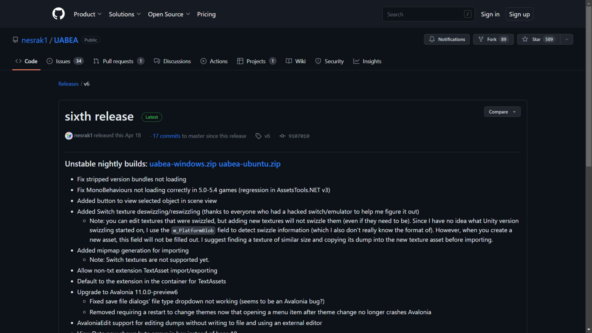Click "Upgrade to Avalonia 11.0.0-preview6" item
The height and width of the screenshot is (333, 592).
coord(128,292)
